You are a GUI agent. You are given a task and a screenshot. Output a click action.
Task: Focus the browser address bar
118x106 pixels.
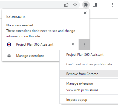(31, 5)
